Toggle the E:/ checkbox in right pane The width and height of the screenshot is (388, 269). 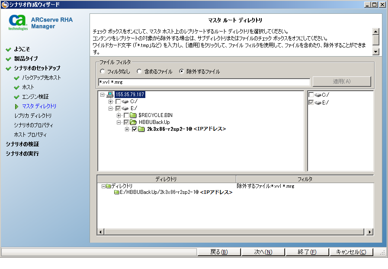(311, 102)
